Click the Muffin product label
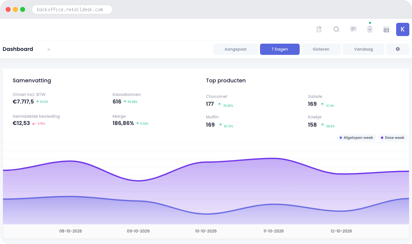The height and width of the screenshot is (244, 412). pos(212,117)
